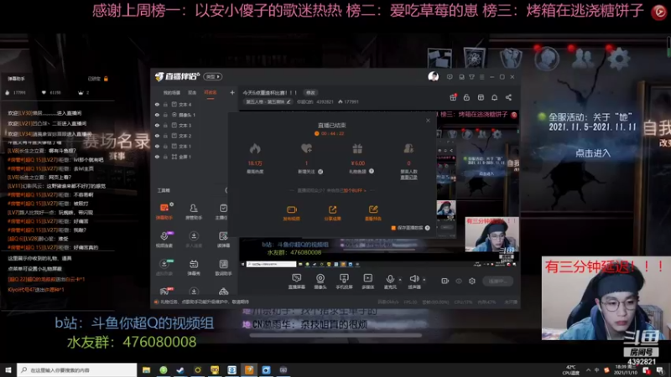Click the share icon in header
The image size is (671, 377).
pos(508,97)
